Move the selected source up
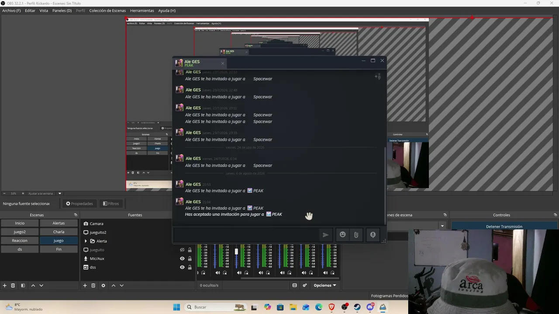Image resolution: width=559 pixels, height=314 pixels. coord(113,285)
